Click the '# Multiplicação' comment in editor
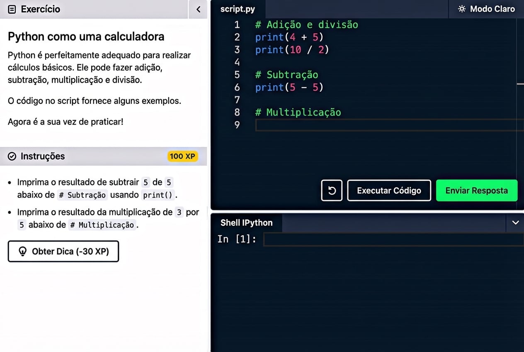524x352 pixels. [x=298, y=112]
